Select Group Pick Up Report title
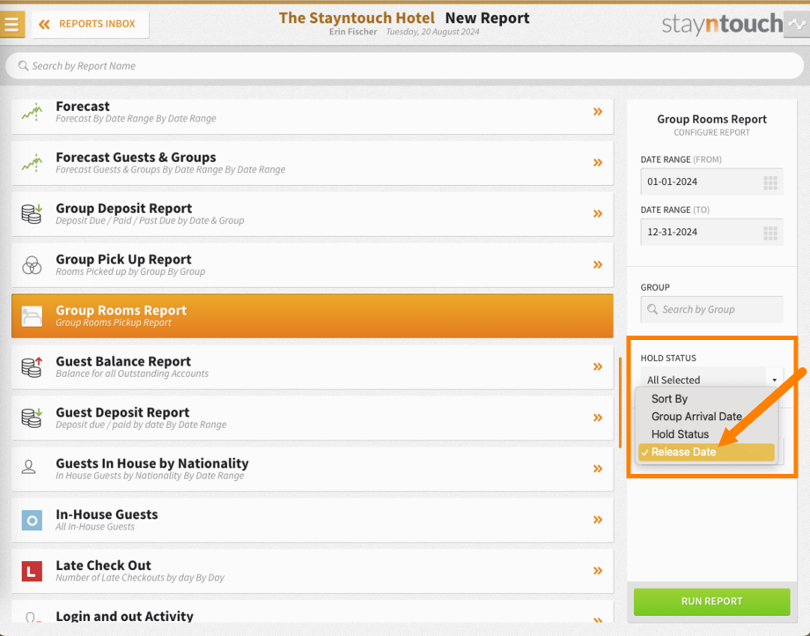This screenshot has height=636, width=810. pyautogui.click(x=123, y=259)
